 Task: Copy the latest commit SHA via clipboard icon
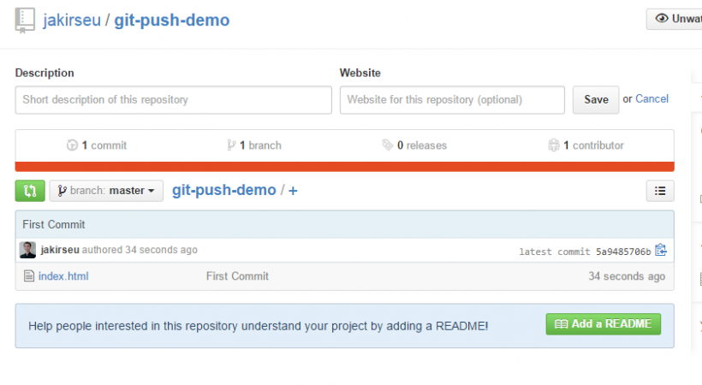pos(660,251)
